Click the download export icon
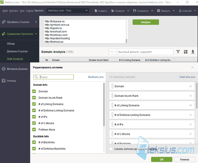This screenshot has height=163, width=198. pyautogui.click(x=193, y=52)
